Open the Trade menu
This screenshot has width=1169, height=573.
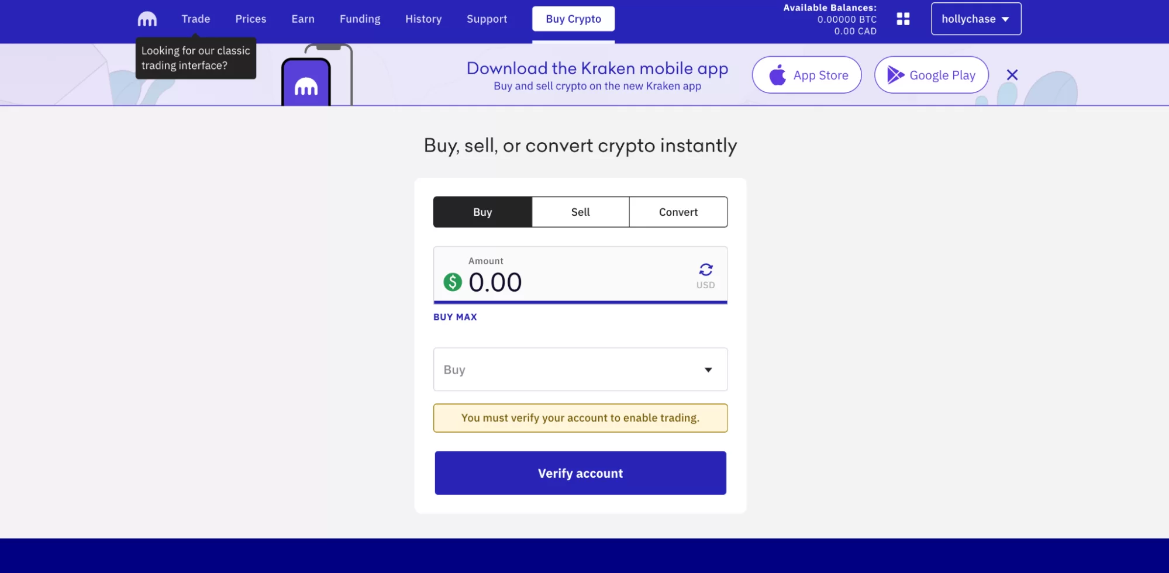point(195,19)
